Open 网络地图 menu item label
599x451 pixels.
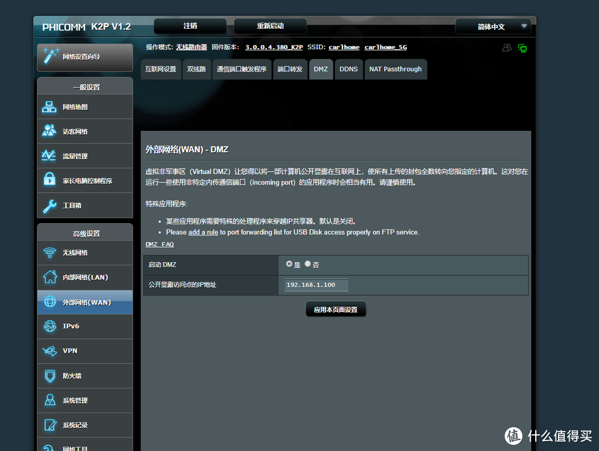click(x=75, y=107)
